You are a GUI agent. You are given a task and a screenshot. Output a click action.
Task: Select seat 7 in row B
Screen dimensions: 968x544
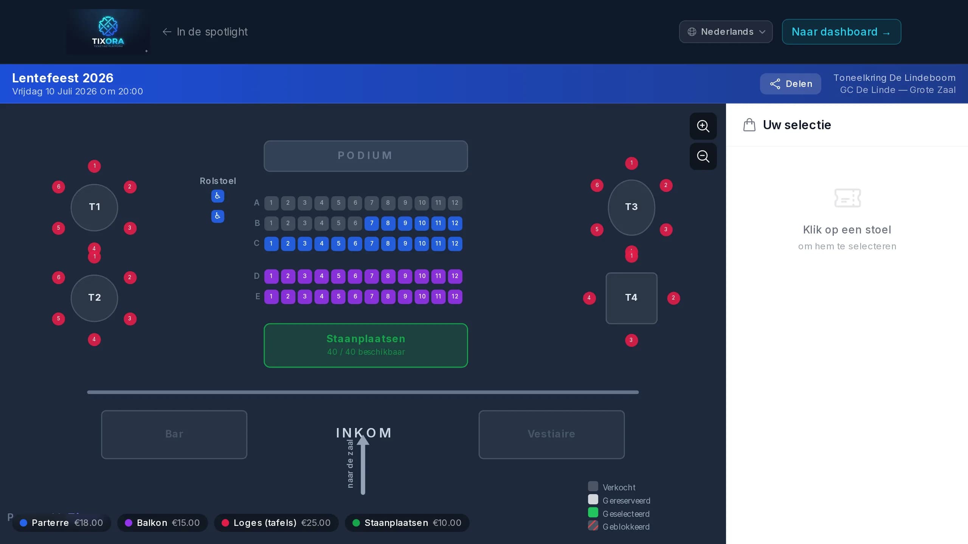click(372, 223)
